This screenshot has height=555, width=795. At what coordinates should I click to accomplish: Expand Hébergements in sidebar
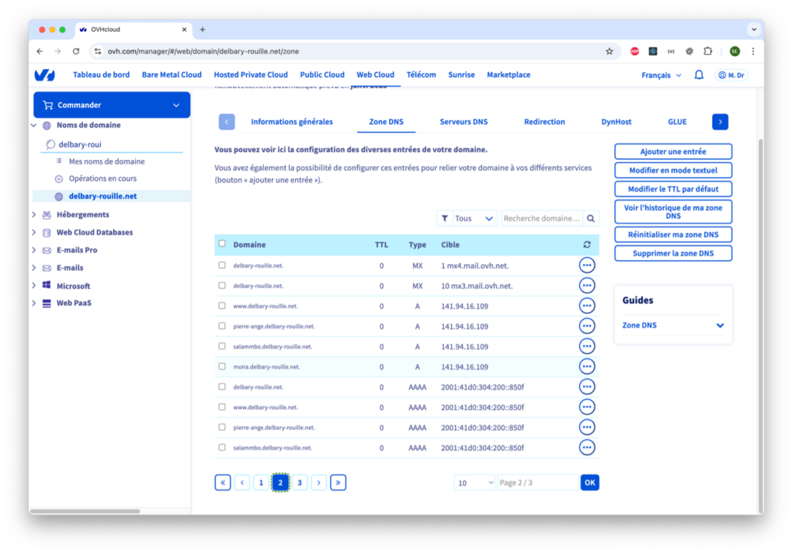tap(34, 214)
